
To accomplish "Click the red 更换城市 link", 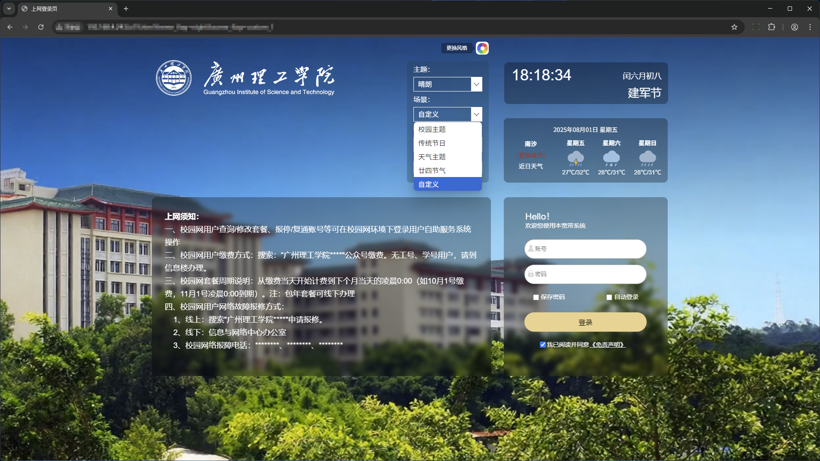I will click(531, 156).
